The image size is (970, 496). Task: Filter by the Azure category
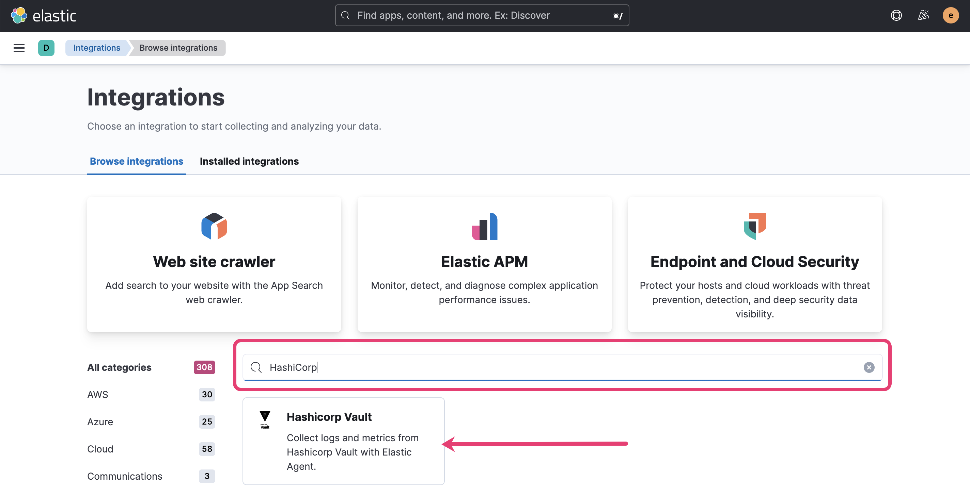100,421
